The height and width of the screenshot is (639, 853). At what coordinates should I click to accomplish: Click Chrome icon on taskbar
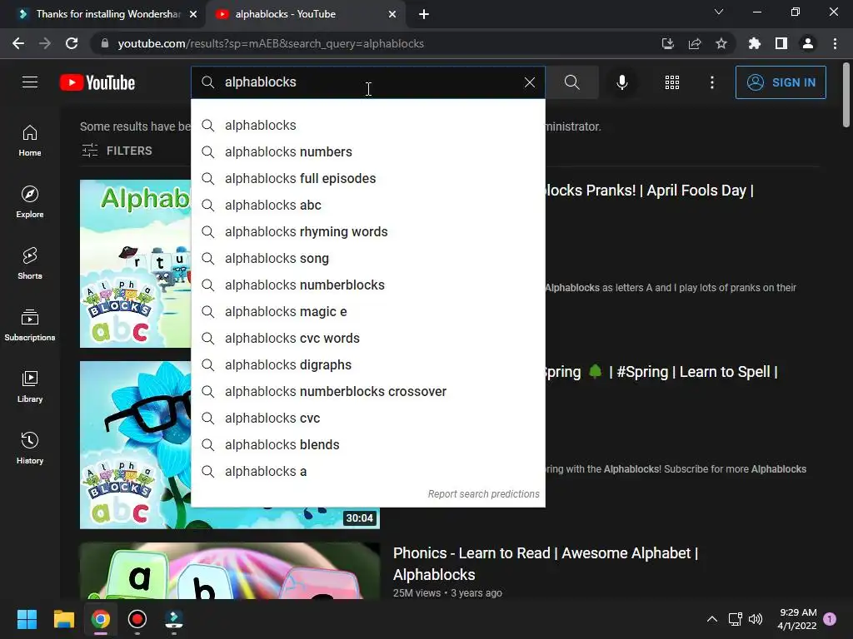click(101, 619)
